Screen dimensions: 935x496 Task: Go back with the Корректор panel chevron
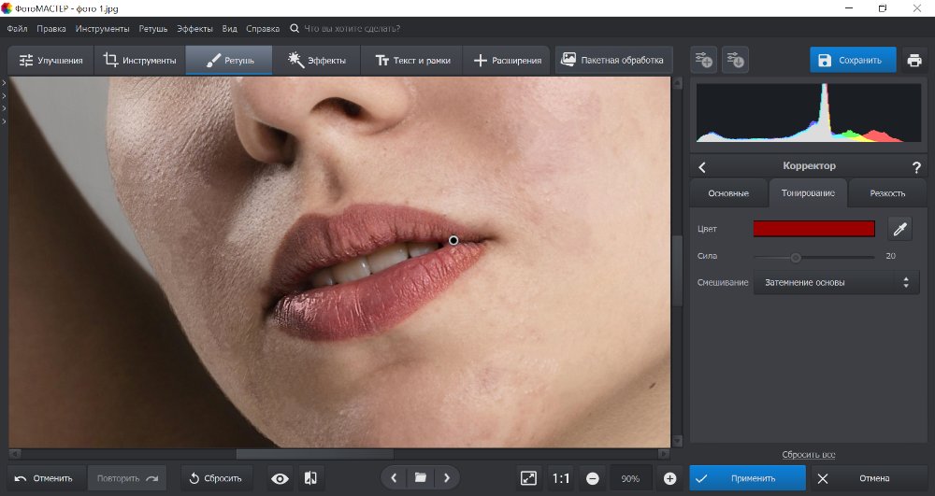tap(703, 167)
